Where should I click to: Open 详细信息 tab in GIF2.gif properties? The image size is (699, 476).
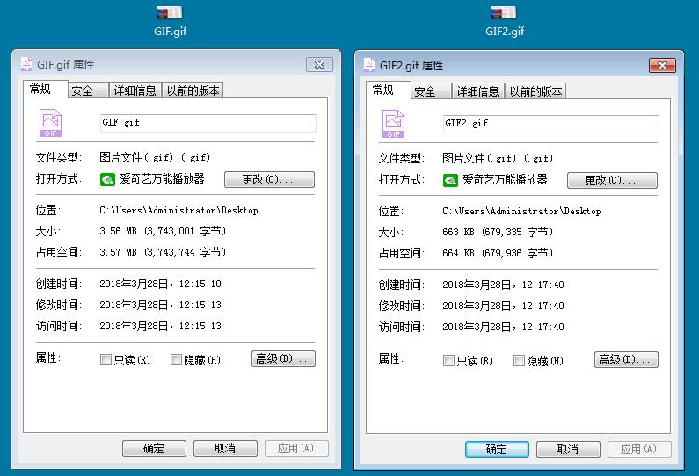click(477, 91)
